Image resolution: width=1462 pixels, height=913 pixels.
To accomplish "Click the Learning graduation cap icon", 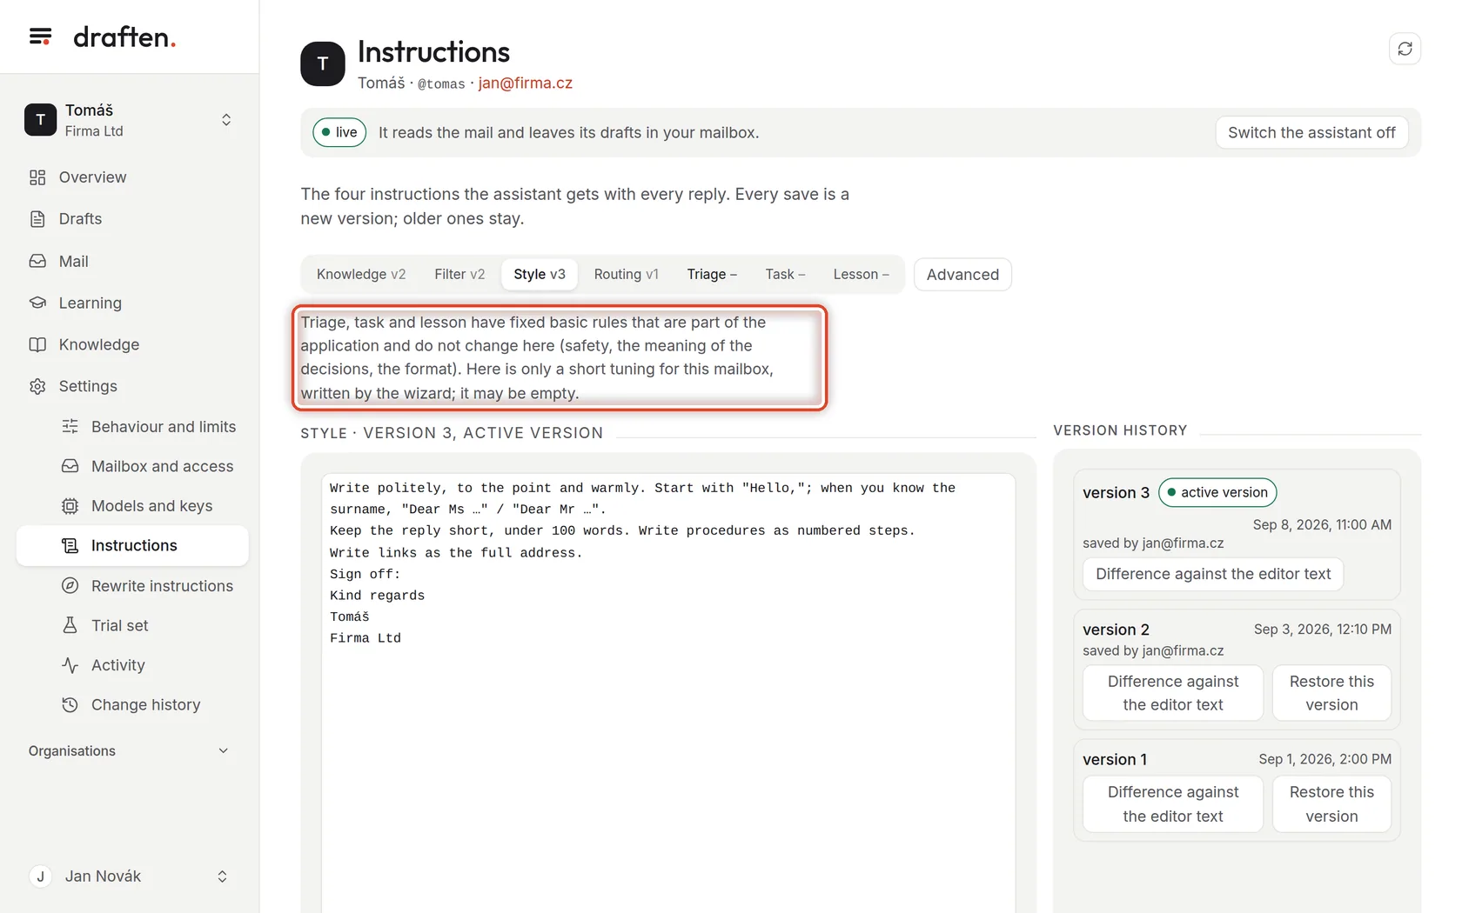I will (x=37, y=303).
